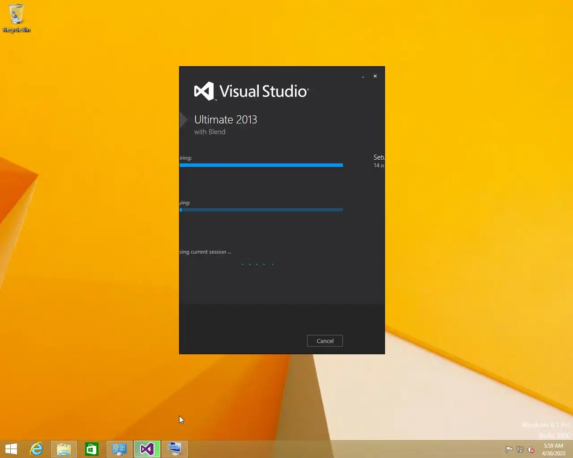The image size is (573, 458).
Task: Click the 'Ultimate 2013' heading text
Action: click(226, 119)
